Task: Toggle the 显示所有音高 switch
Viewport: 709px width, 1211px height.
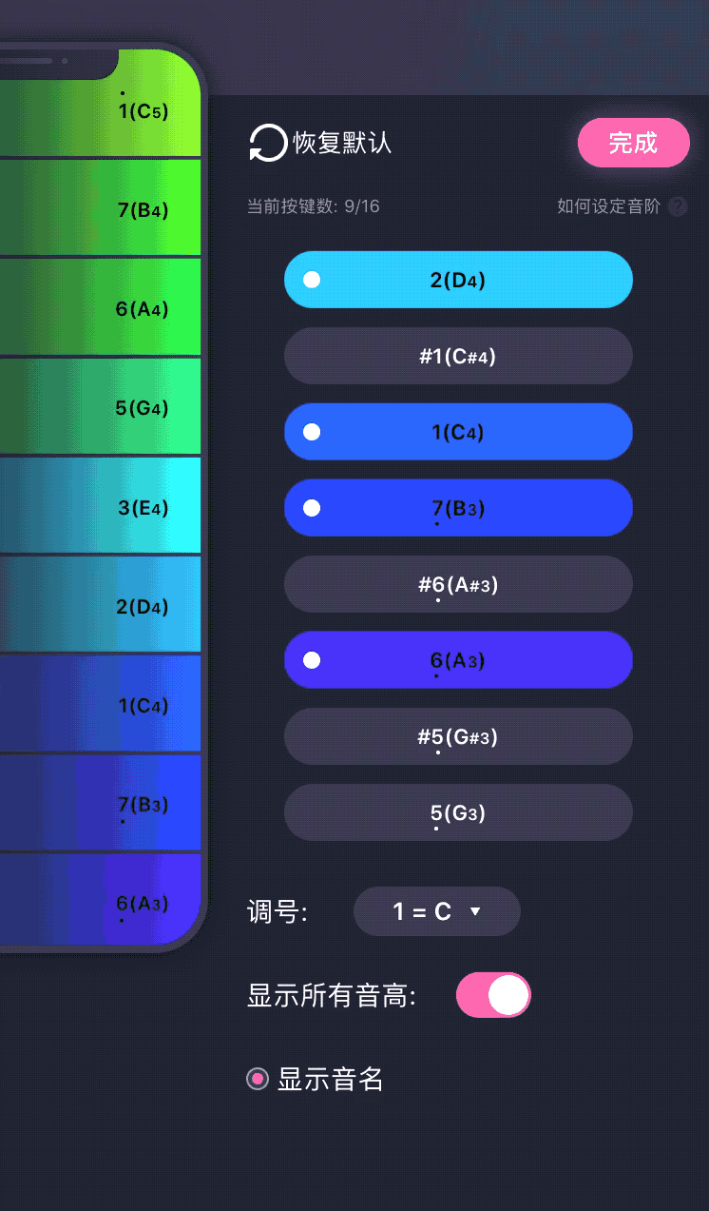Action: (x=493, y=995)
